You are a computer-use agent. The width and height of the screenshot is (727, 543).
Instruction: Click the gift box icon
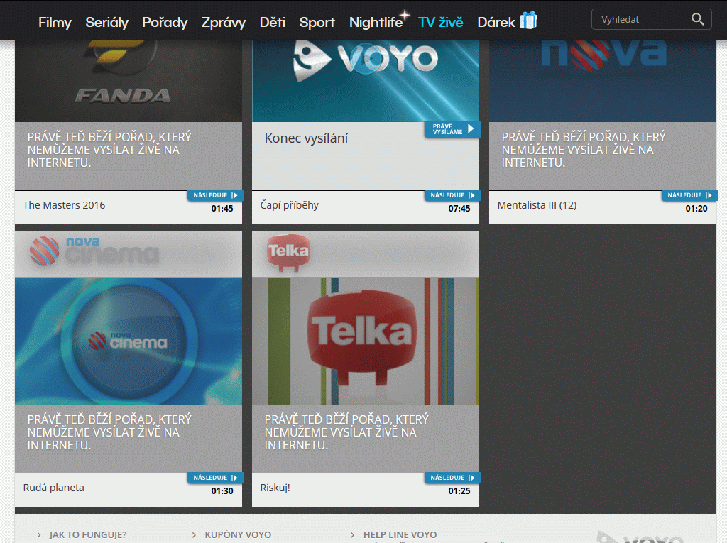tap(528, 20)
